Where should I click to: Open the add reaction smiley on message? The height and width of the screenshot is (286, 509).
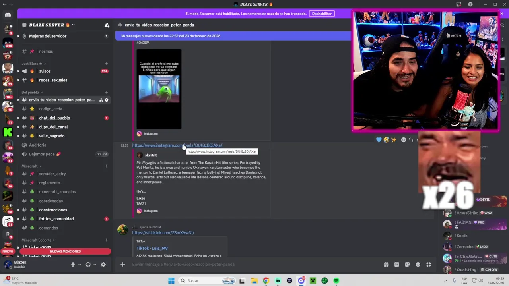[x=404, y=139]
